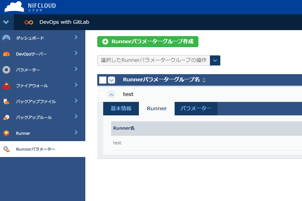The height and width of the screenshot is (201, 302).
Task: Open Runnerパラメーター in the sidebar
Action: 35,149
